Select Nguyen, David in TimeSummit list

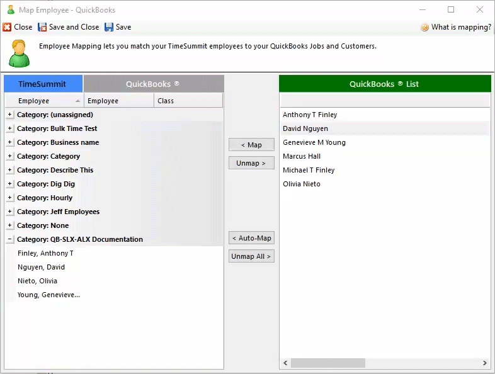pos(41,267)
